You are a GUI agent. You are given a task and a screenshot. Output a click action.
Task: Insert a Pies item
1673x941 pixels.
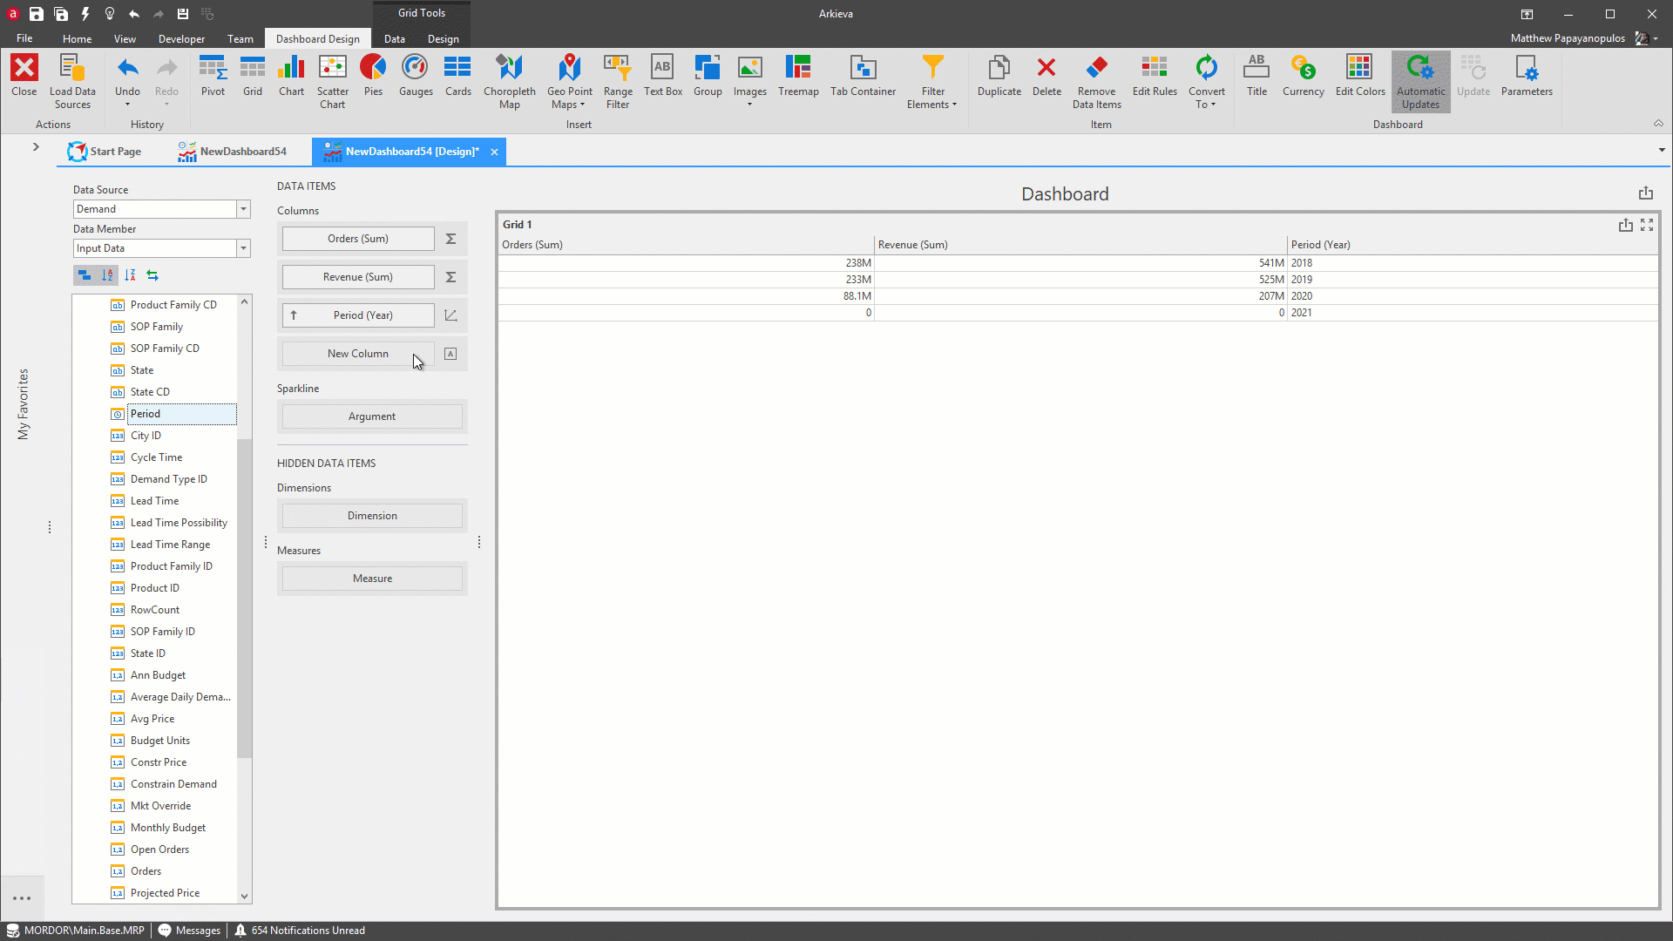coord(373,76)
